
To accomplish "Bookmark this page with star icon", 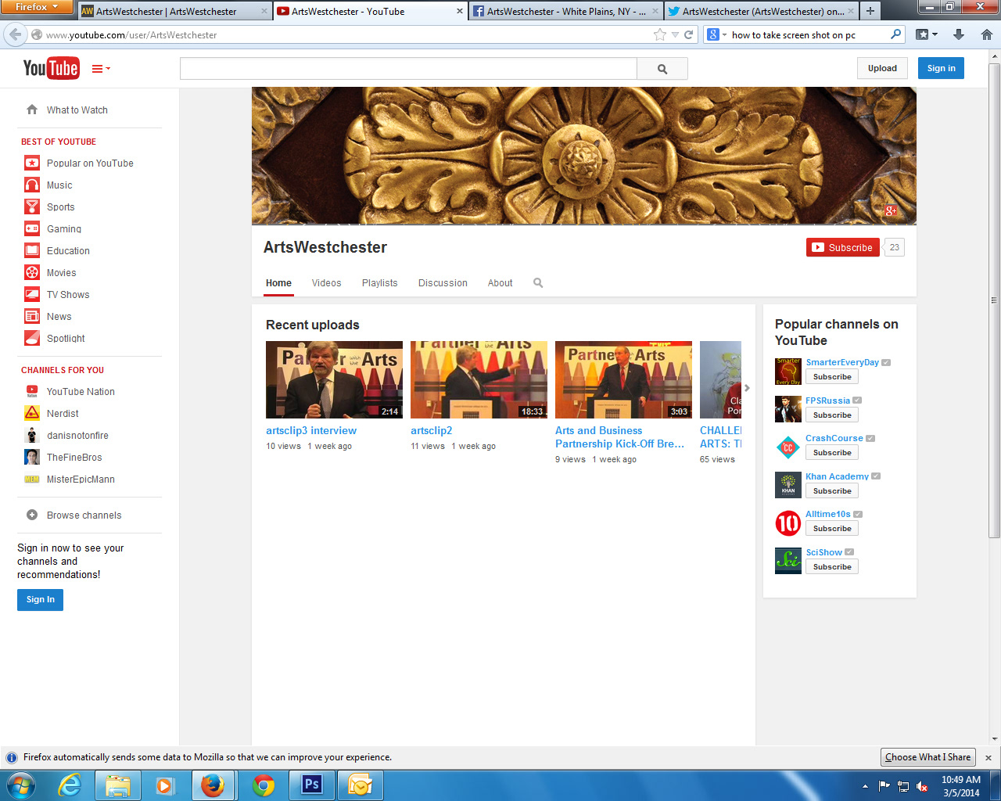I will click(660, 34).
